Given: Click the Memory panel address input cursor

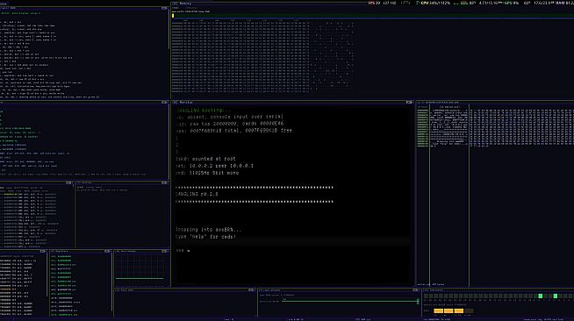Looking at the screenshot, I should (x=173, y=16).
